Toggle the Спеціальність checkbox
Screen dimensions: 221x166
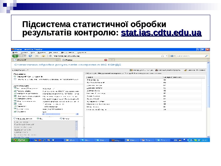pyautogui.click(x=15, y=99)
